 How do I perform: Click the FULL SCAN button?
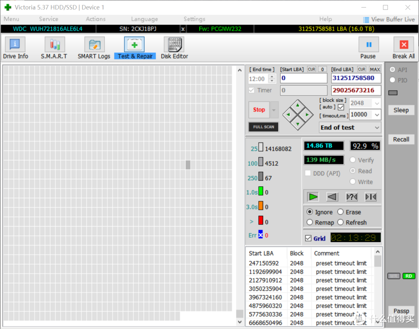(x=263, y=127)
